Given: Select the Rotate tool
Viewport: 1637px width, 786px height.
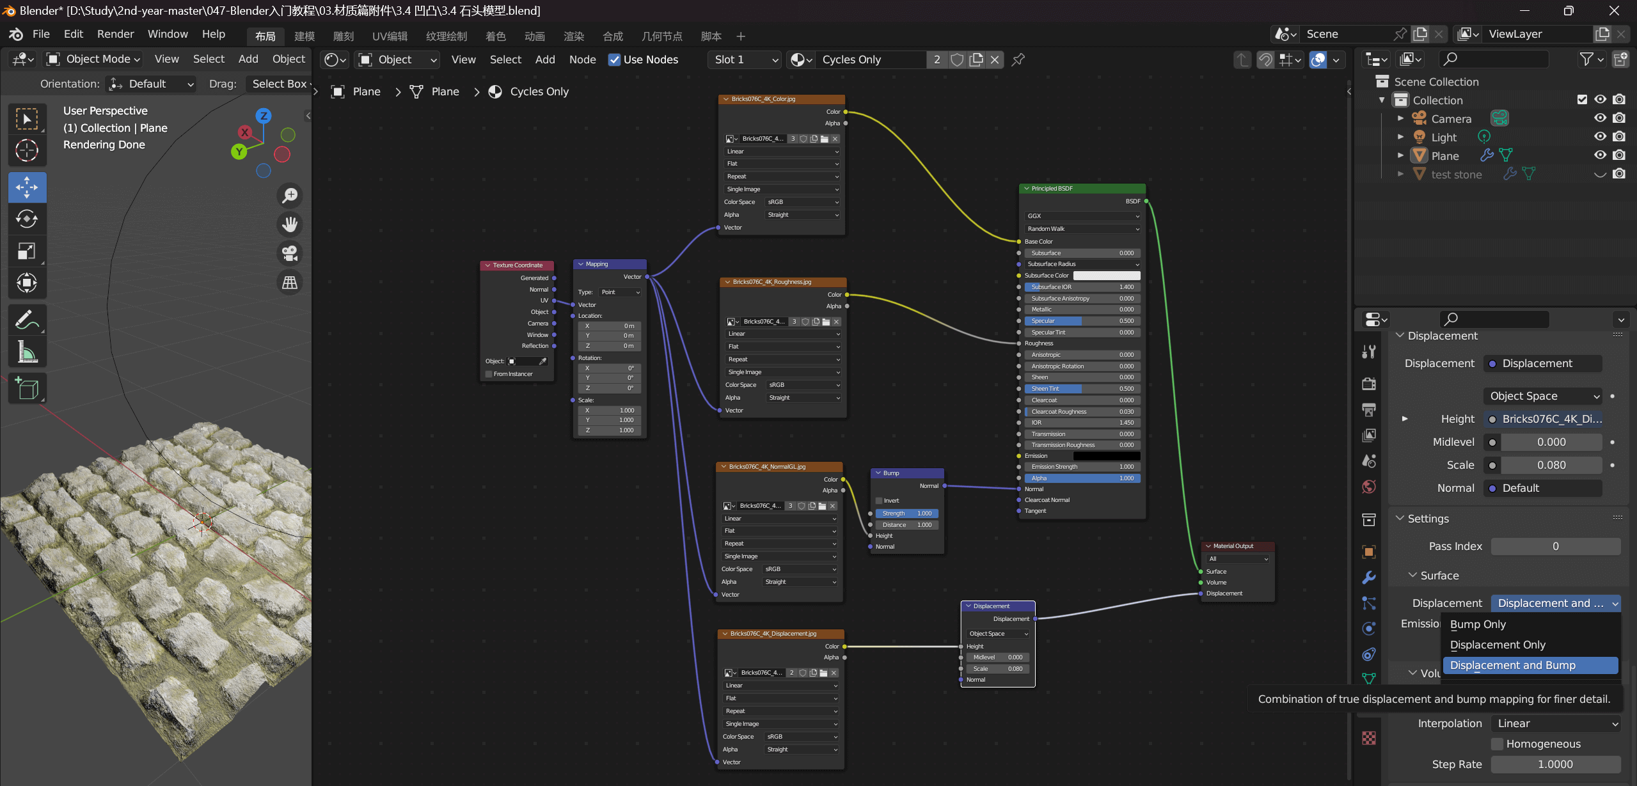Looking at the screenshot, I should click(x=27, y=219).
